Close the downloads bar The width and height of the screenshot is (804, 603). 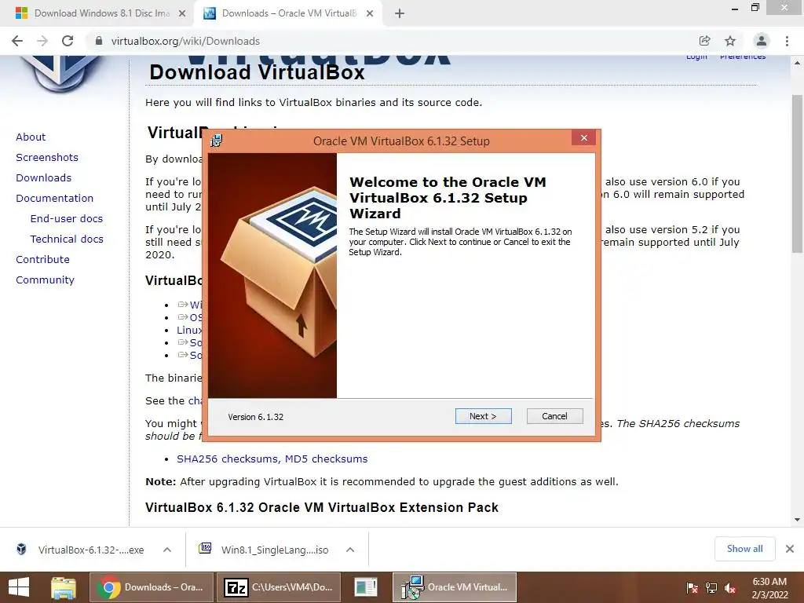[790, 549]
